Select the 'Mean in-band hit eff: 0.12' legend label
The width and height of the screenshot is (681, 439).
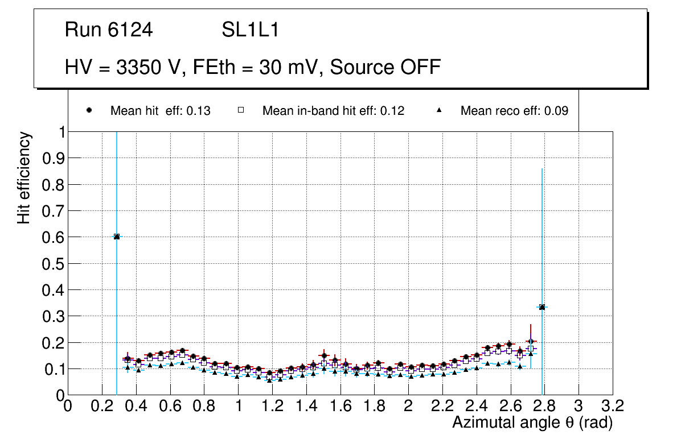click(x=333, y=111)
